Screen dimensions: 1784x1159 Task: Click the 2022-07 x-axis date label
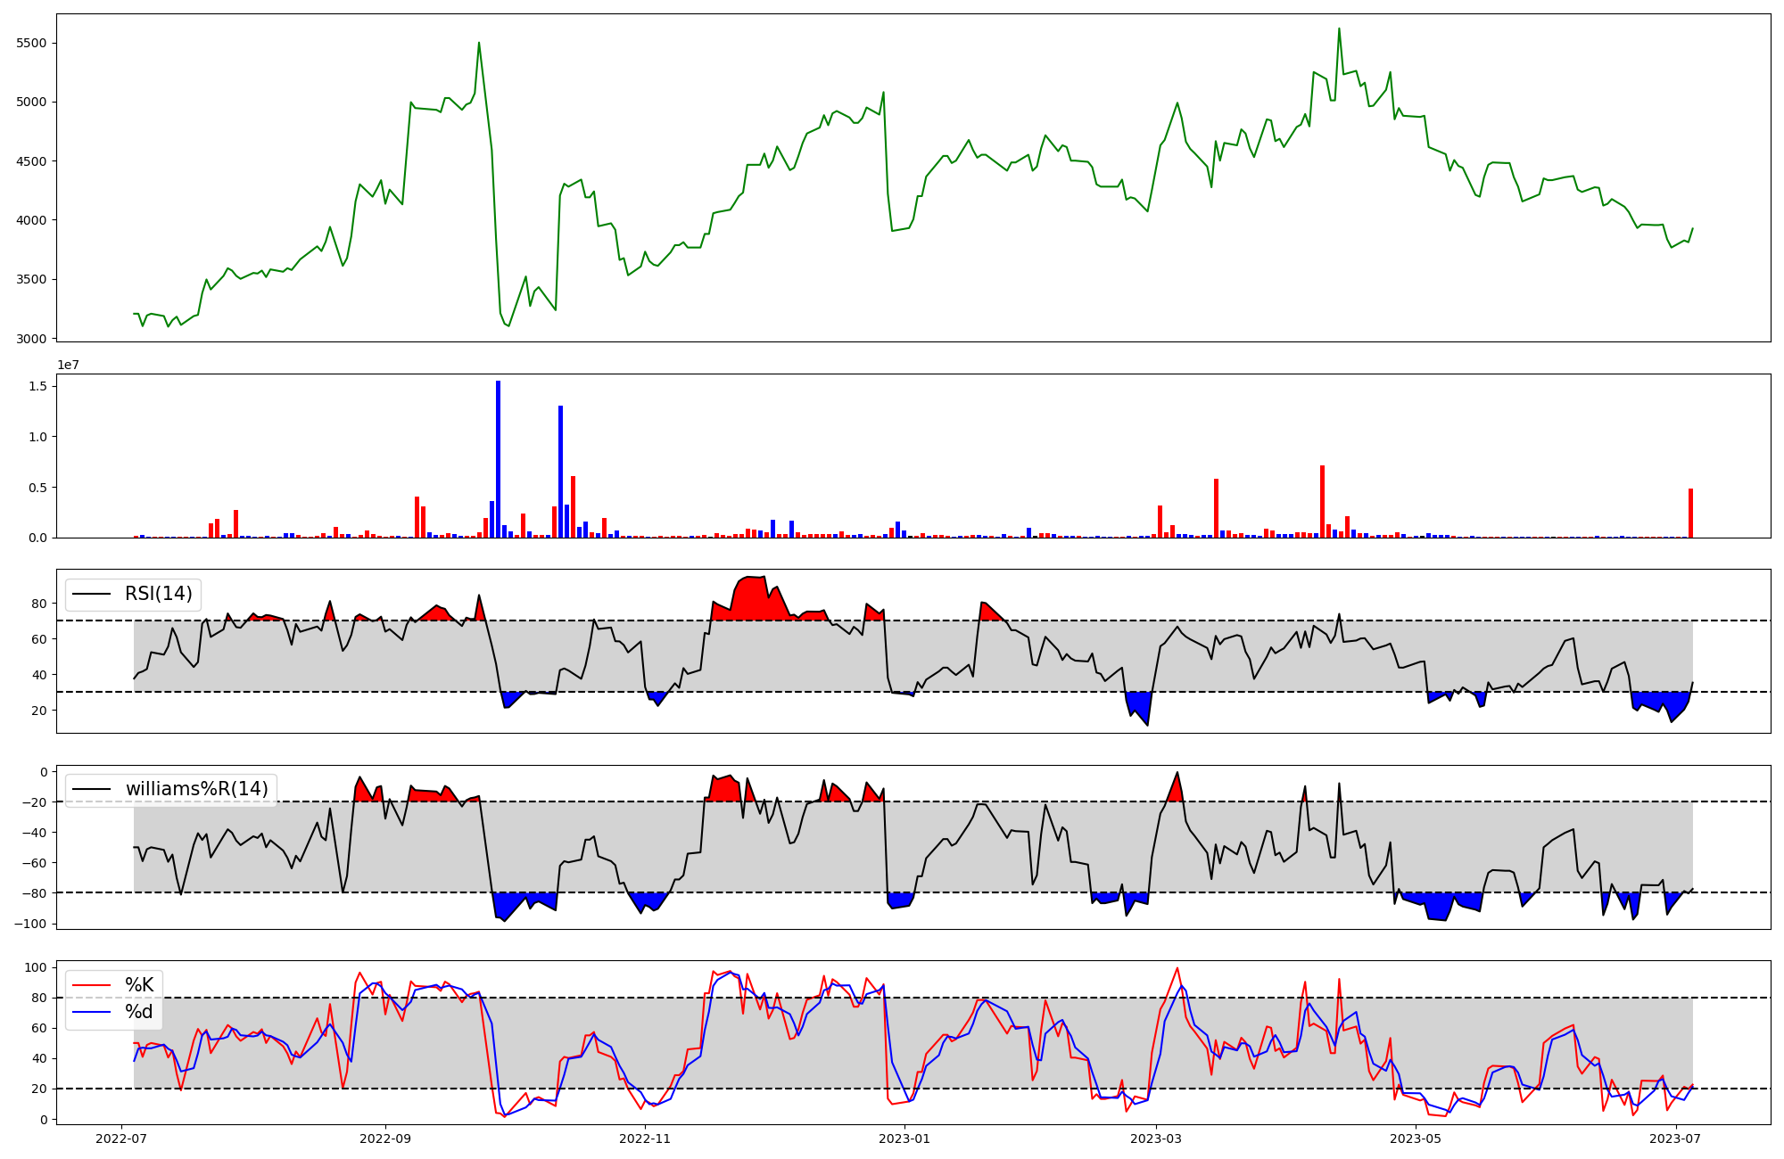[x=121, y=1138]
